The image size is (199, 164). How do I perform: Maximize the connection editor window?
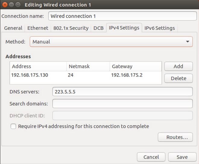pyautogui.click(x=17, y=5)
